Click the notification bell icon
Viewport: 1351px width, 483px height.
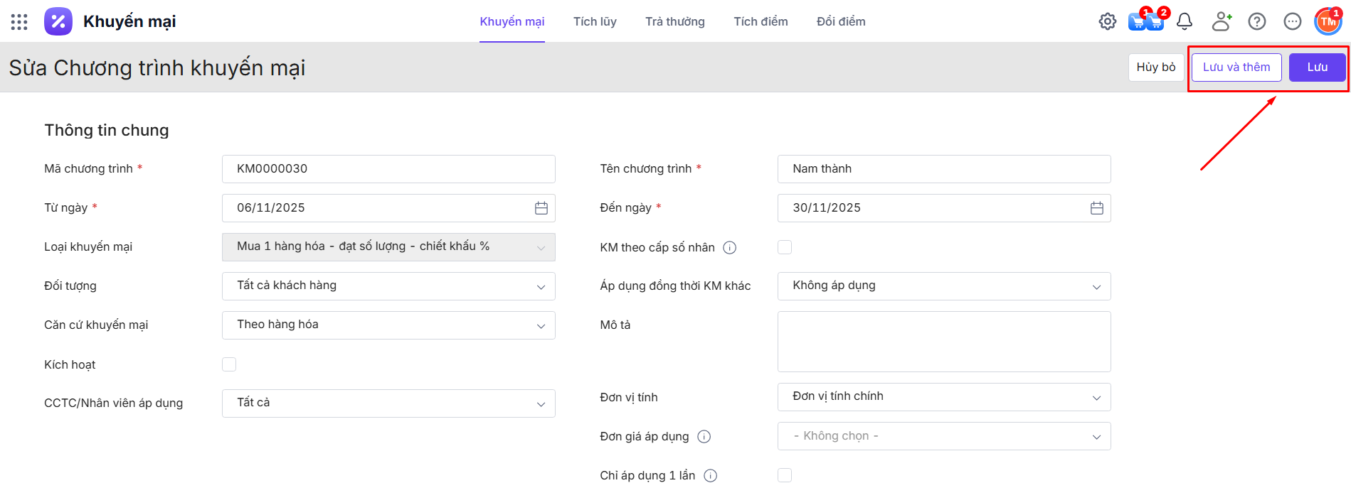tap(1184, 22)
